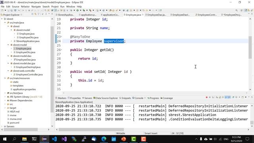Open the Coverage dropdown arrow
Viewport: 254px width, 143px height.
click(x=87, y=10)
